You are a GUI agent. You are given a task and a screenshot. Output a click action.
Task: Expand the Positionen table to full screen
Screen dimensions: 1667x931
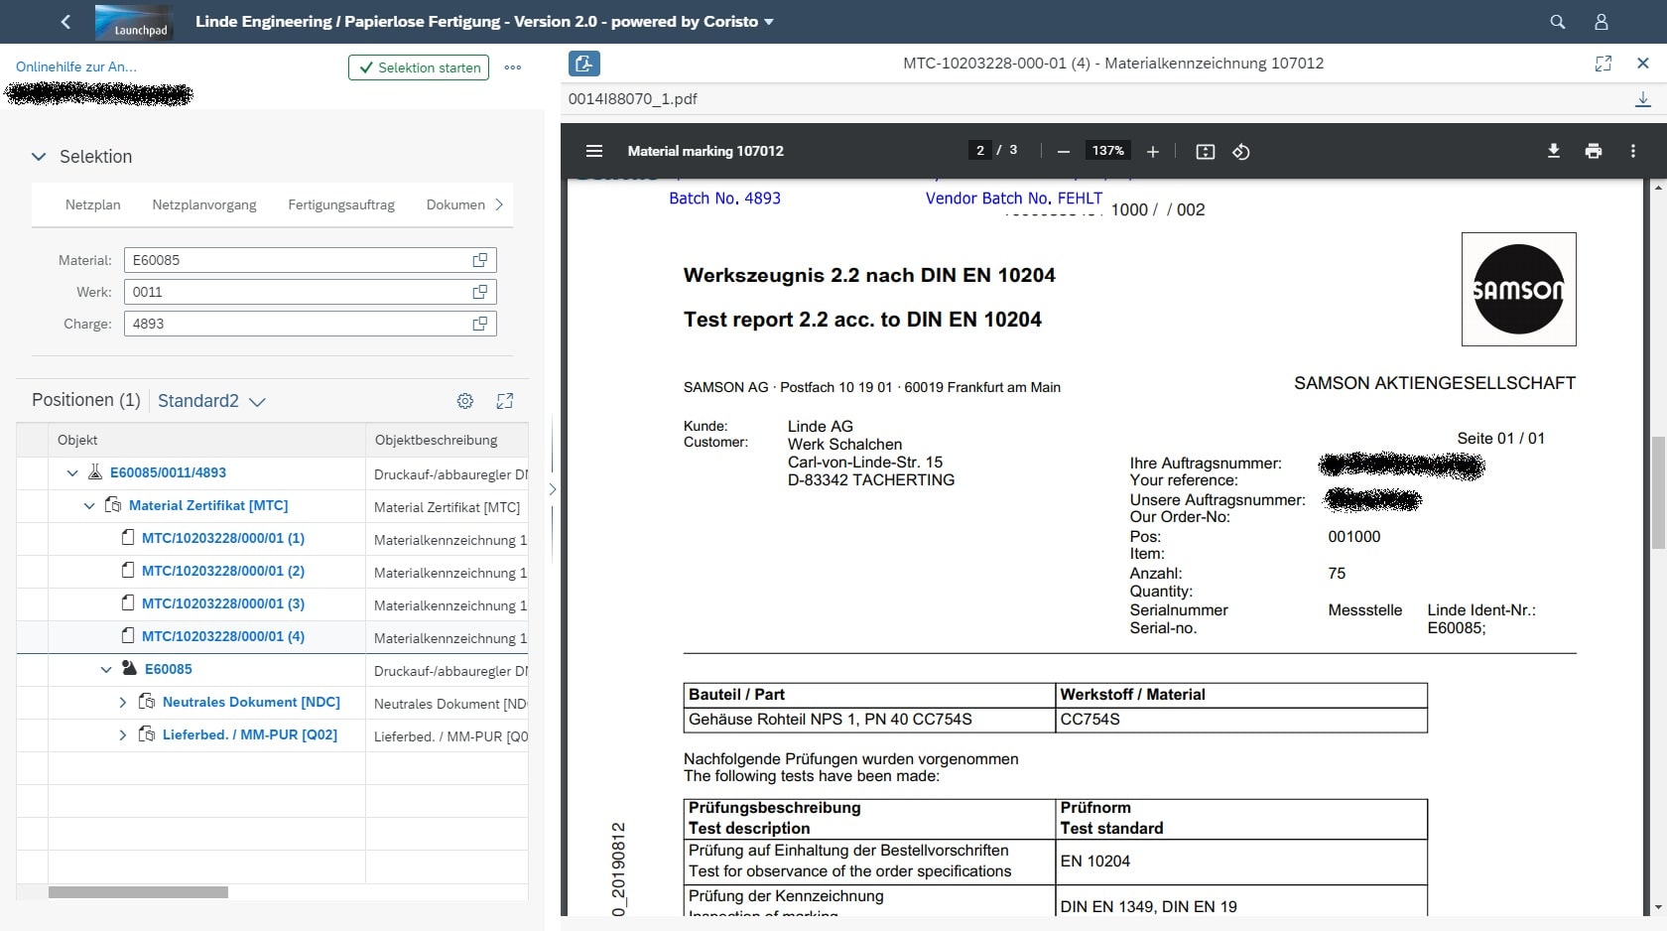point(505,401)
